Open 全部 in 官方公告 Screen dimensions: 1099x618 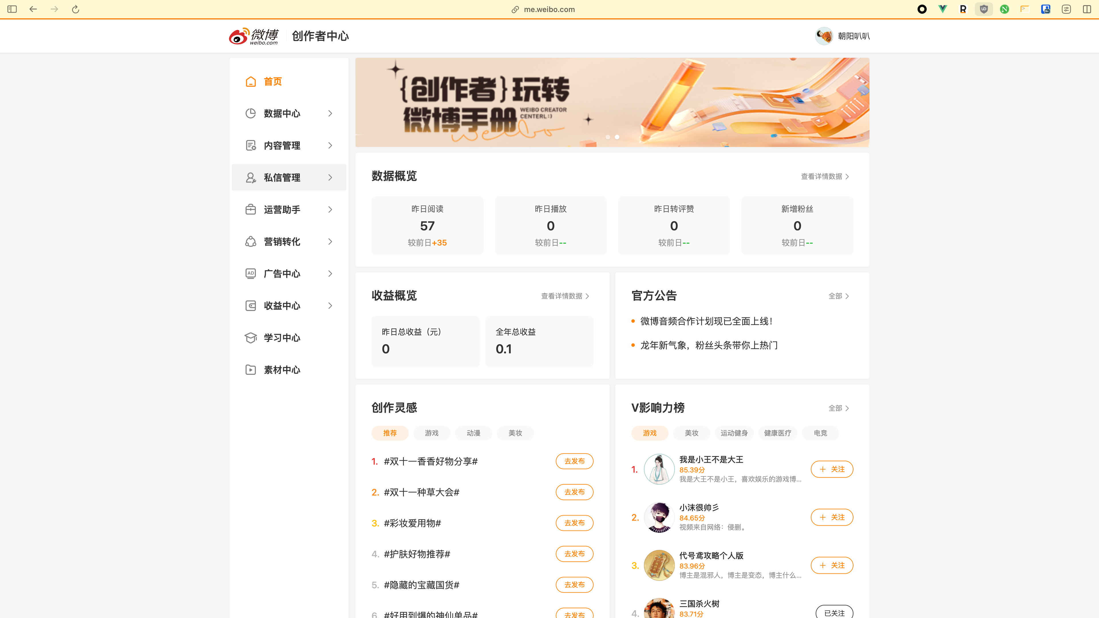(x=839, y=296)
